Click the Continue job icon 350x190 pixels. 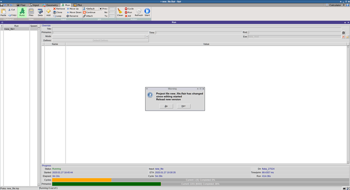click(x=84, y=13)
